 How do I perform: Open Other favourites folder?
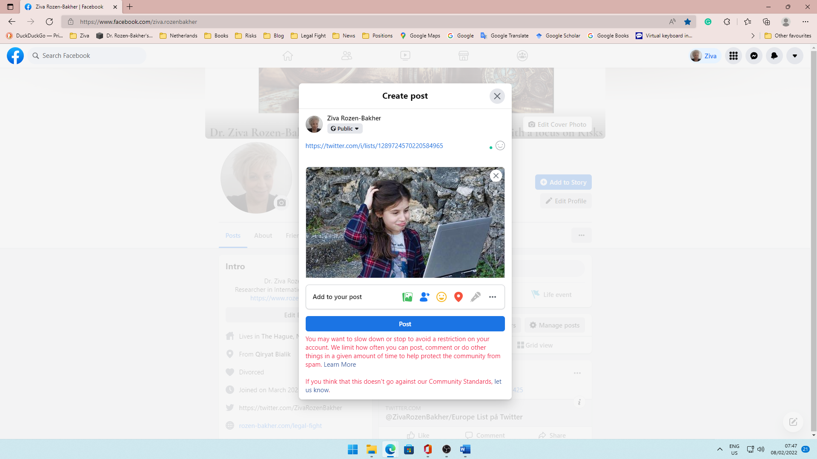788,36
